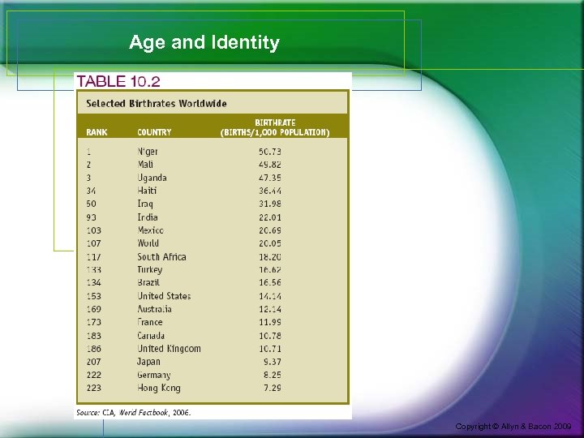Select the country name 'Haiti'
Screen dimensions: 584x438
coord(147,191)
